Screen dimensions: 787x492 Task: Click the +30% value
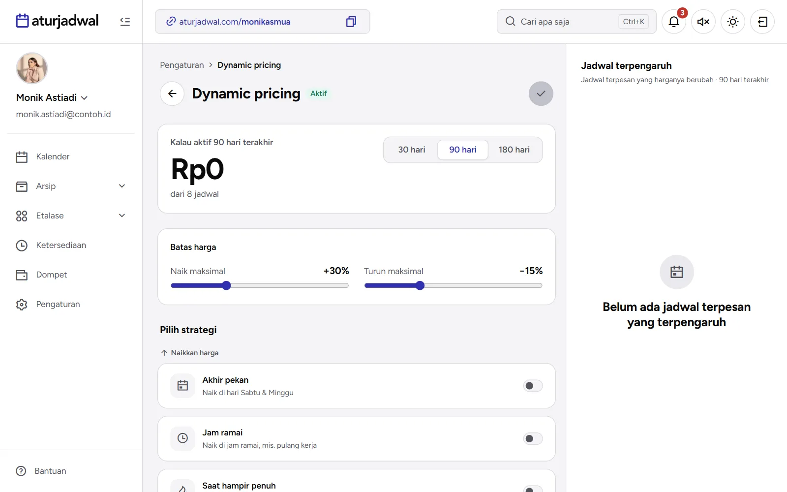(x=336, y=271)
